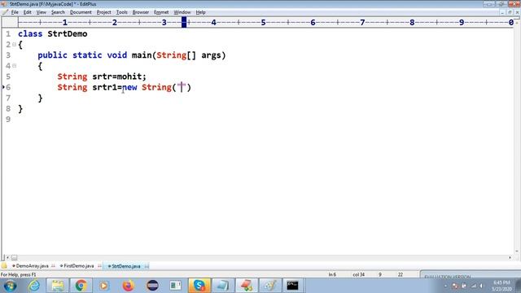
Task: Open the Help menu
Action: [200, 12]
